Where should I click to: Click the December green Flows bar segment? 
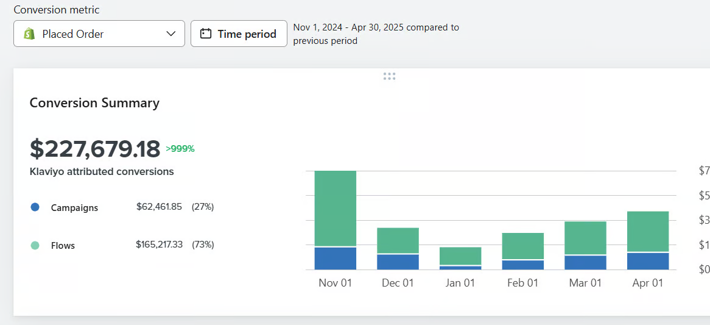click(398, 240)
